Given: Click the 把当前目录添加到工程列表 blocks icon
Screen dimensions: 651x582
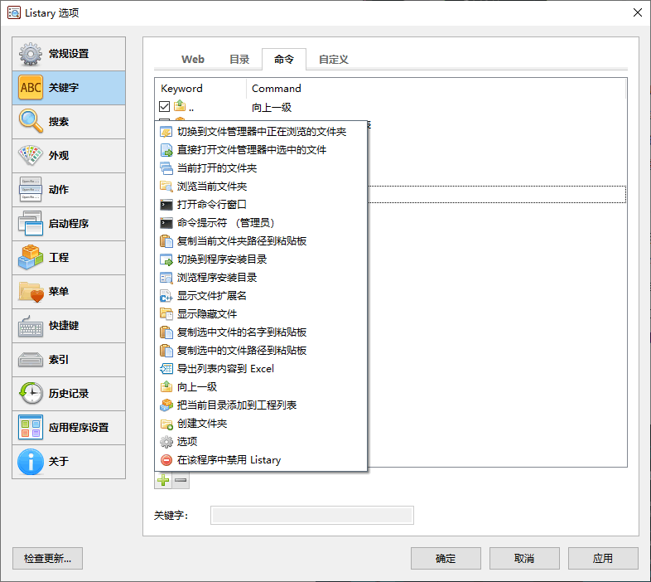Looking at the screenshot, I should [166, 405].
